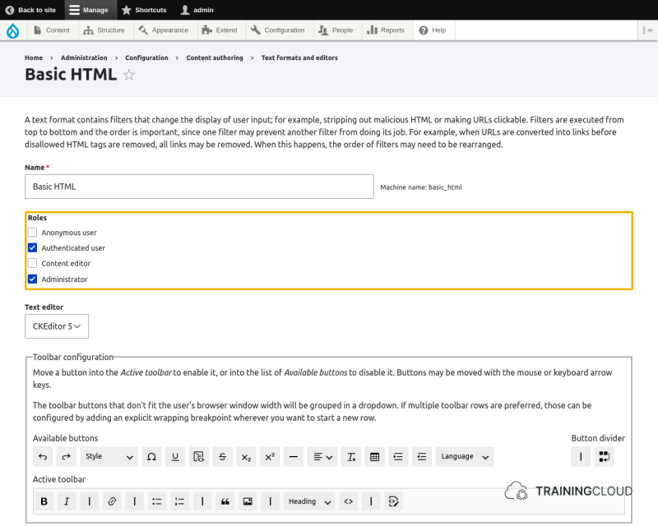Choose the Strikethrough button
This screenshot has width=658, height=526.
pyautogui.click(x=222, y=456)
